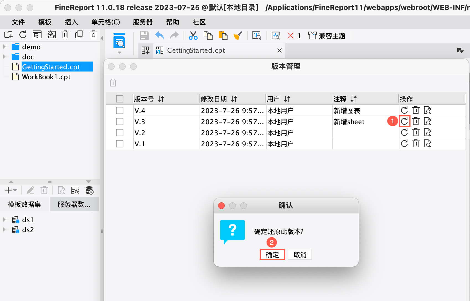The height and width of the screenshot is (301, 470).
Task: Collapse the left panel with arrow handle
Action: [x=102, y=38]
